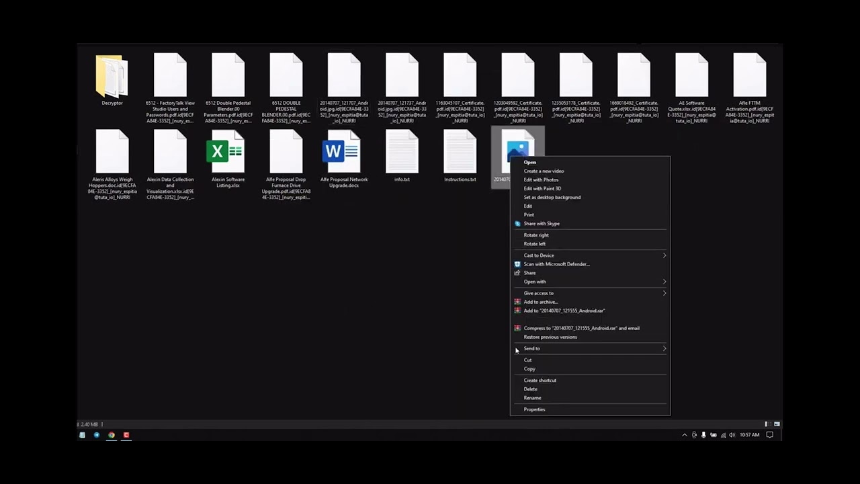
Task: Choose Edit with Photos
Action: (x=541, y=179)
